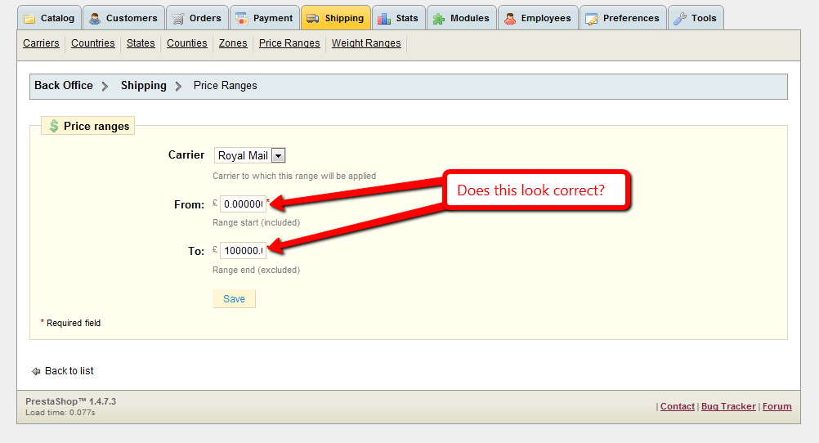Click the PrestaShop 1.4.7.3 version text

coord(71,402)
